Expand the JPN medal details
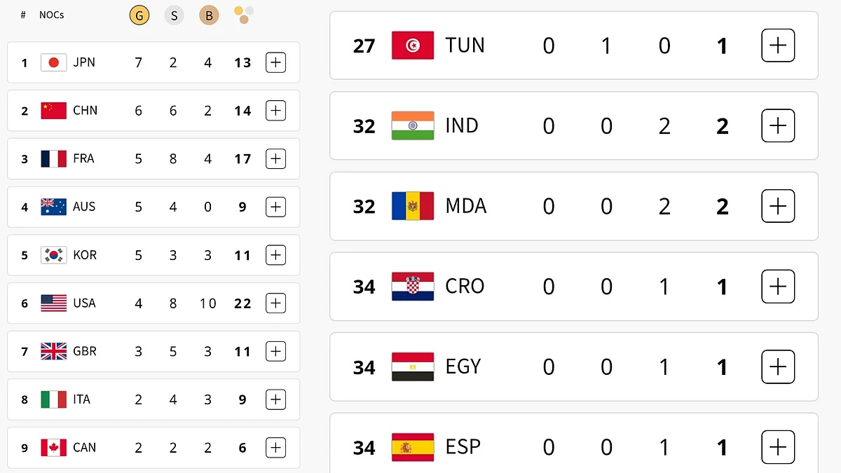 [x=276, y=62]
